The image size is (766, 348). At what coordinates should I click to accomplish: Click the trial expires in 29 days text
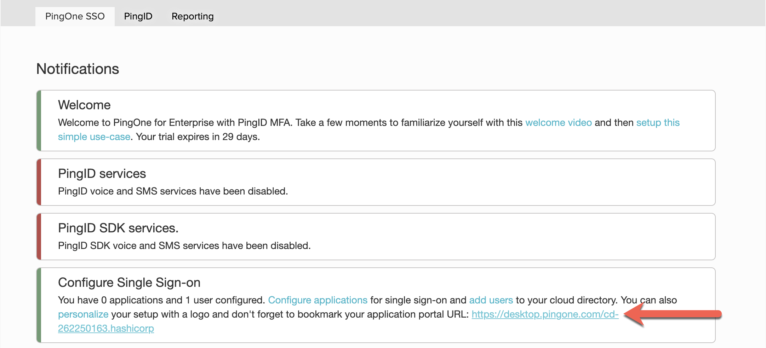click(198, 137)
